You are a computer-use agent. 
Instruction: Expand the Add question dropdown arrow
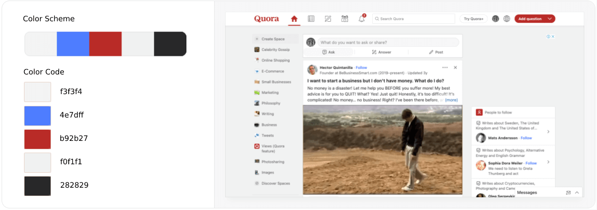[x=549, y=19]
